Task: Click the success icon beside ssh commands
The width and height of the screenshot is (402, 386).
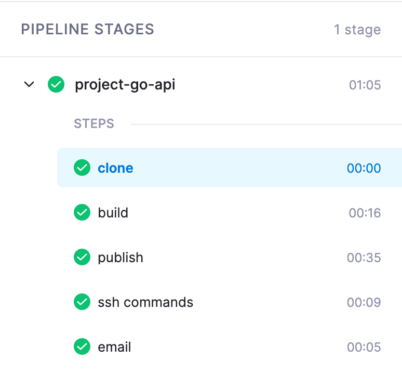Action: [82, 302]
